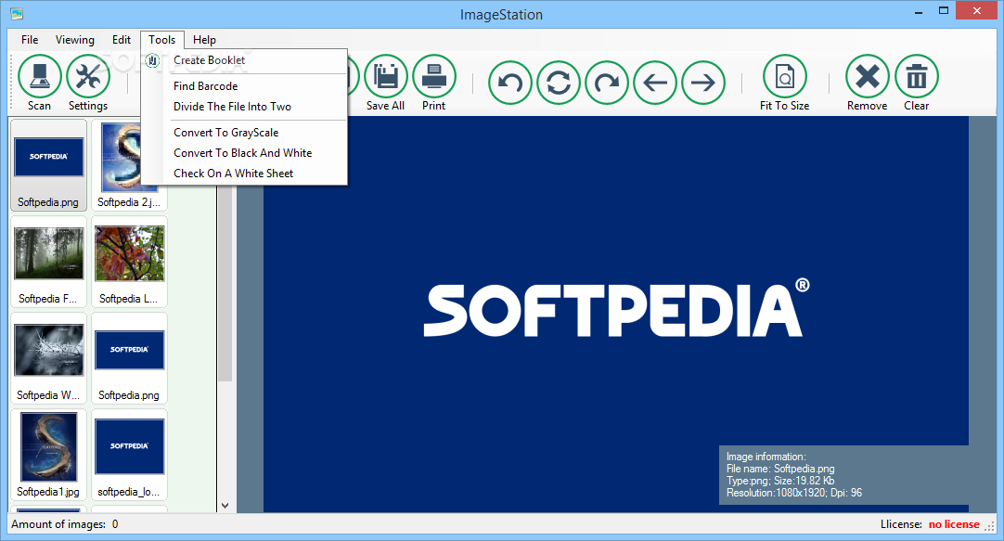This screenshot has width=1004, height=541.
Task: Rotate image counterclockwise with left-curved arrow
Action: [x=510, y=83]
